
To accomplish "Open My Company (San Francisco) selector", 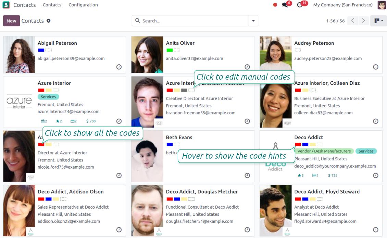I will (343, 5).
